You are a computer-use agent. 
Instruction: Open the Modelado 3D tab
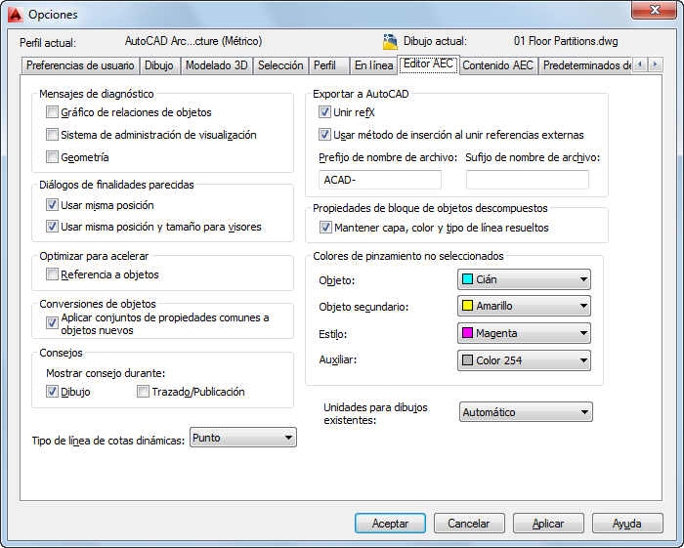(217, 65)
